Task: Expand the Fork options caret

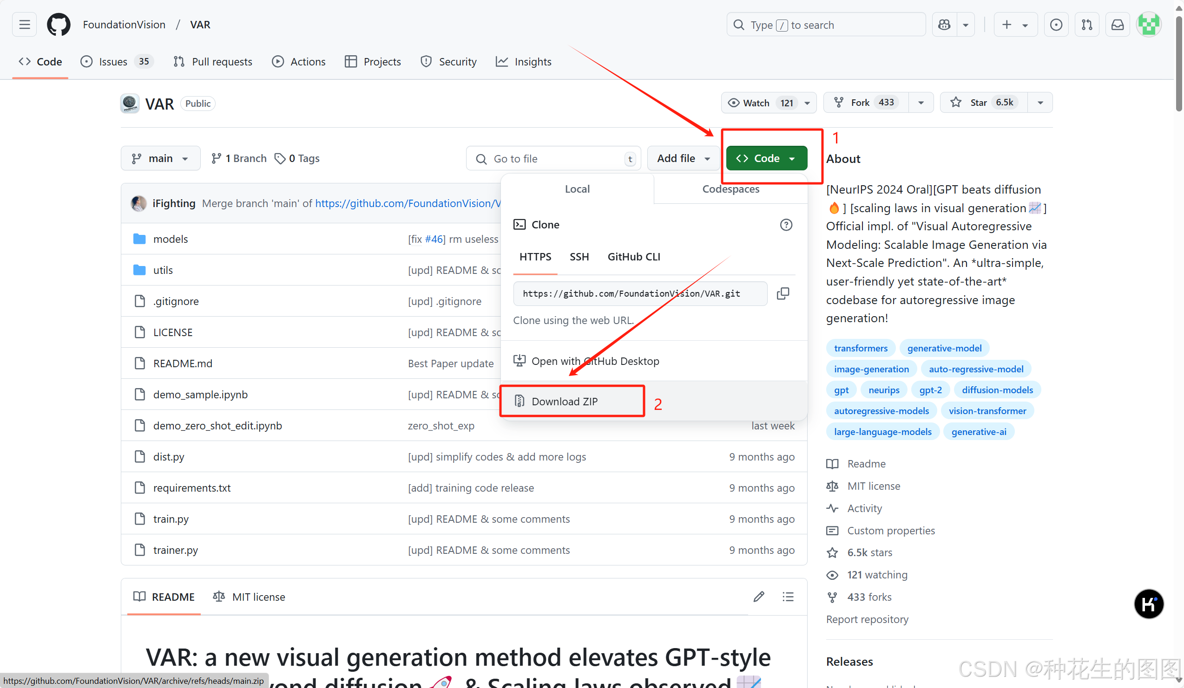Action: (921, 102)
